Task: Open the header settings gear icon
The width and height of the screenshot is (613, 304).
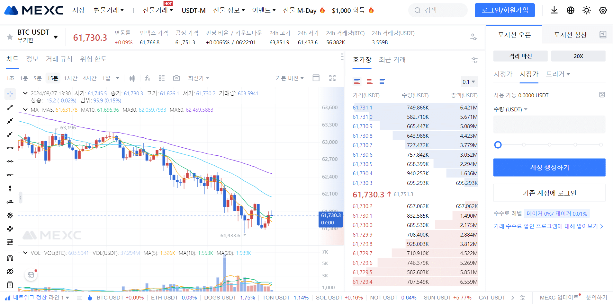Action: [603, 10]
